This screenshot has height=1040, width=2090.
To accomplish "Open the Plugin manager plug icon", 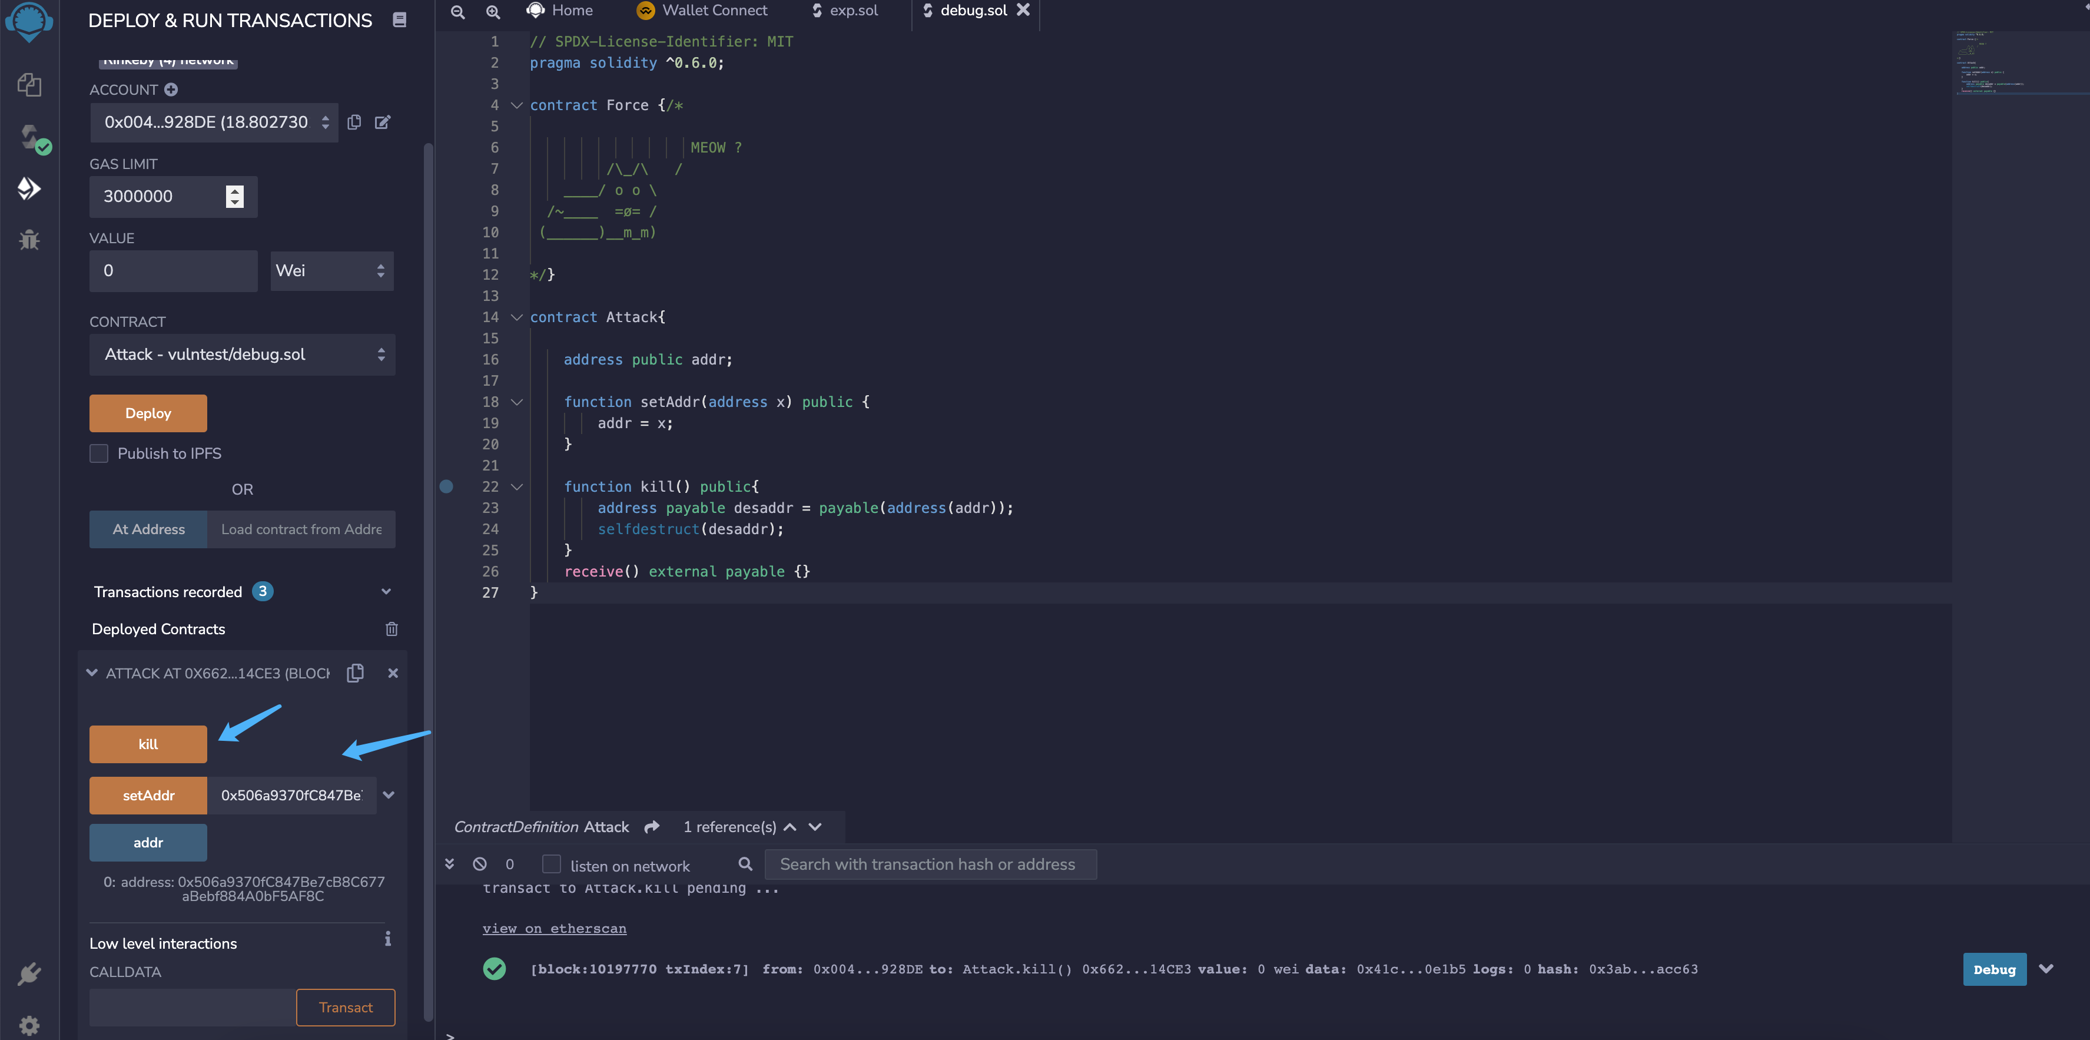I will pos(29,973).
